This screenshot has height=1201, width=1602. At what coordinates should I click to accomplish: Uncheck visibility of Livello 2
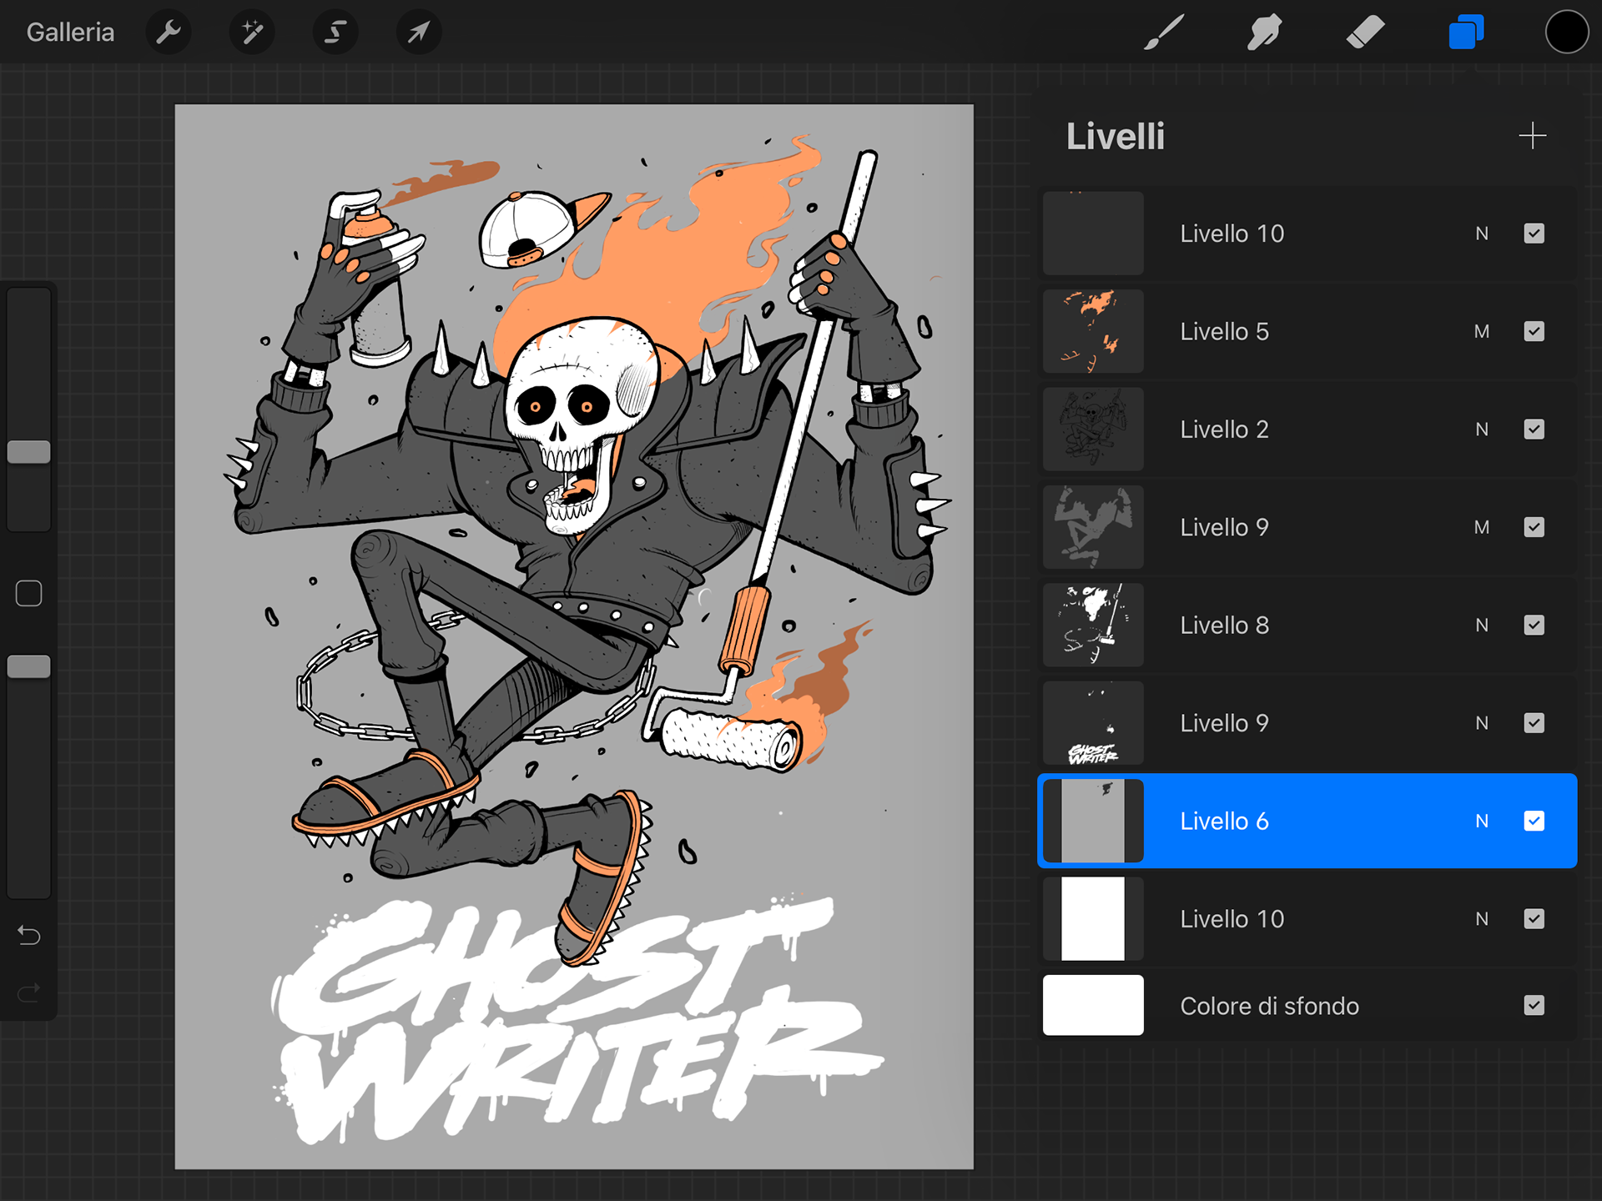(x=1534, y=430)
